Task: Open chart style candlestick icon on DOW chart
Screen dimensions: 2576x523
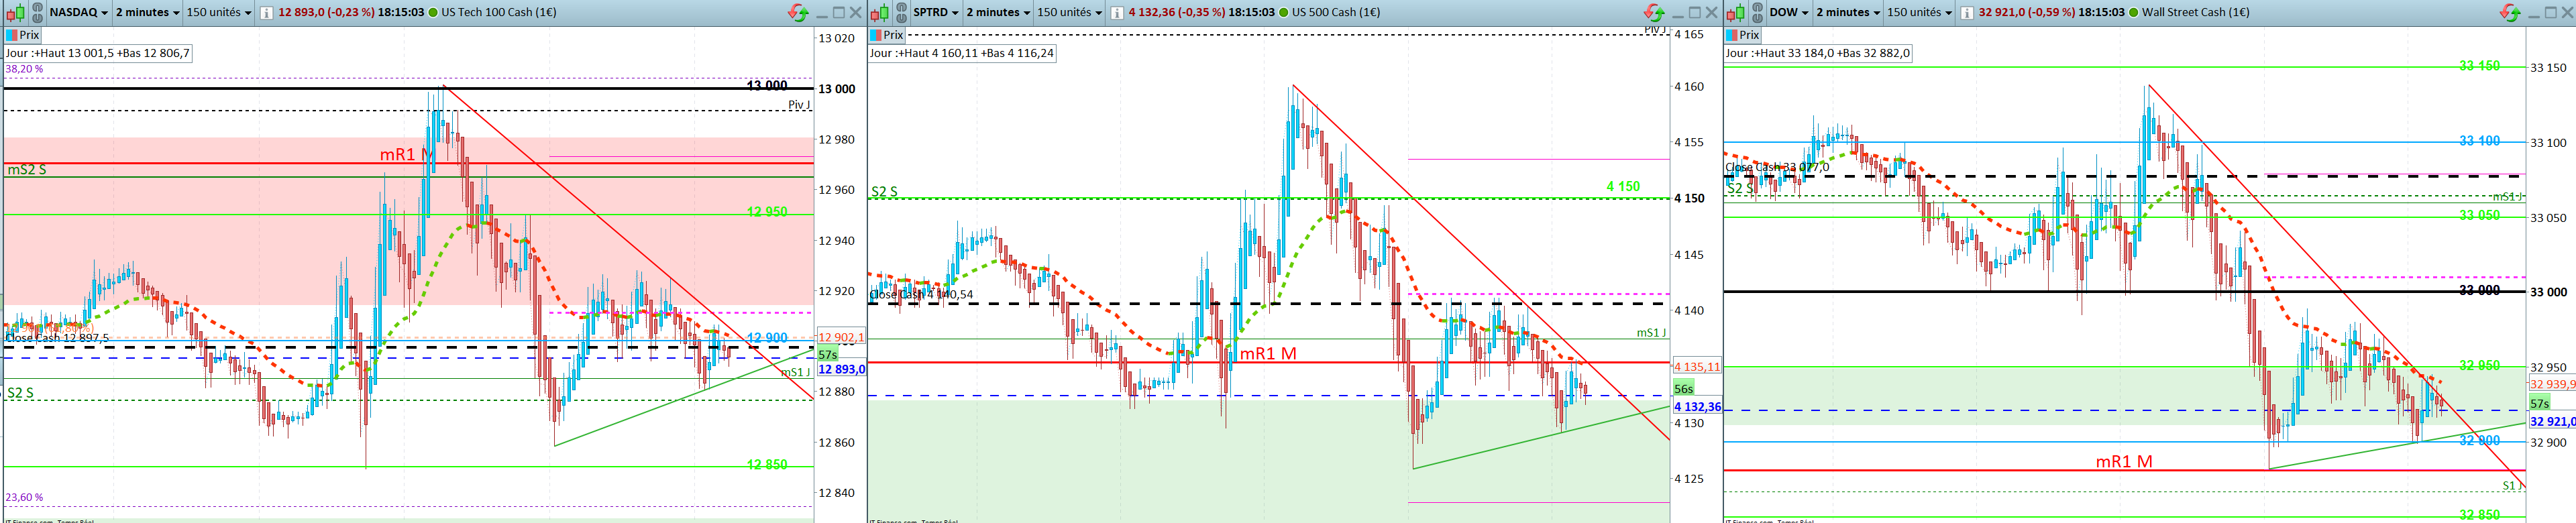Action: click(1735, 13)
